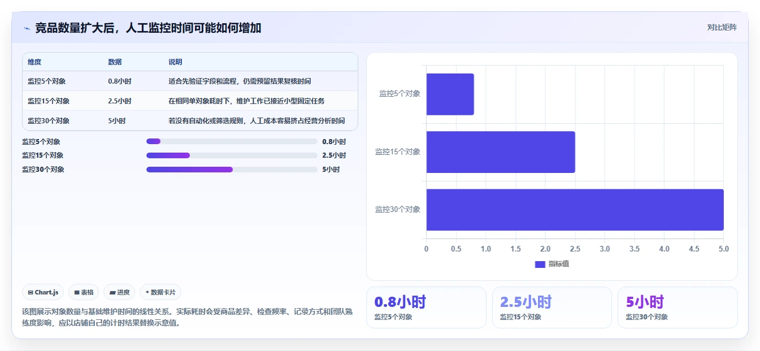Open the 5小时 data card
The height and width of the screenshot is (351, 760).
(x=678, y=307)
